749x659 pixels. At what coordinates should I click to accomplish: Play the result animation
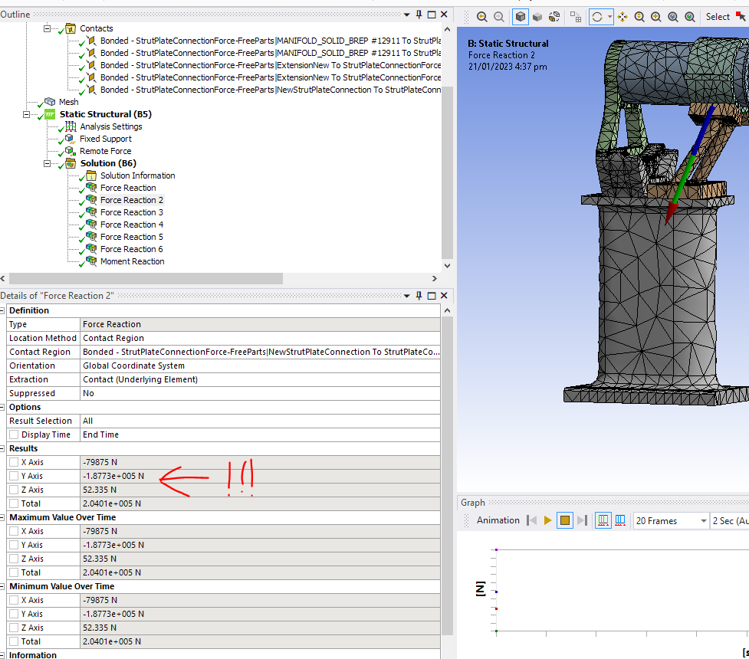coord(547,520)
